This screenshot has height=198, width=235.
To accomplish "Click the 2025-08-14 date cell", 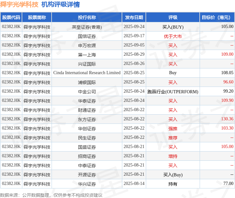I will 134,184.
